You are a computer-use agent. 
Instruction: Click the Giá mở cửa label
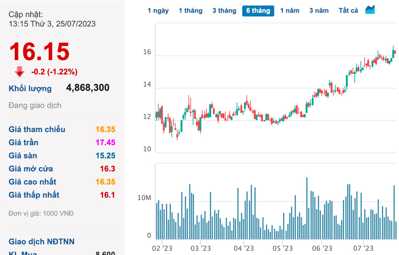pos(31,169)
